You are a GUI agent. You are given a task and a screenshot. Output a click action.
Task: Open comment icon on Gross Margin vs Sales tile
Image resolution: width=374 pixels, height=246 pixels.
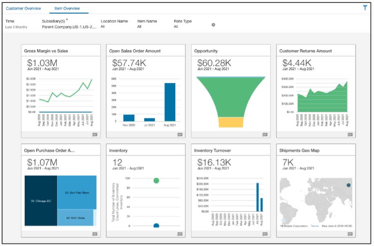pos(95,134)
